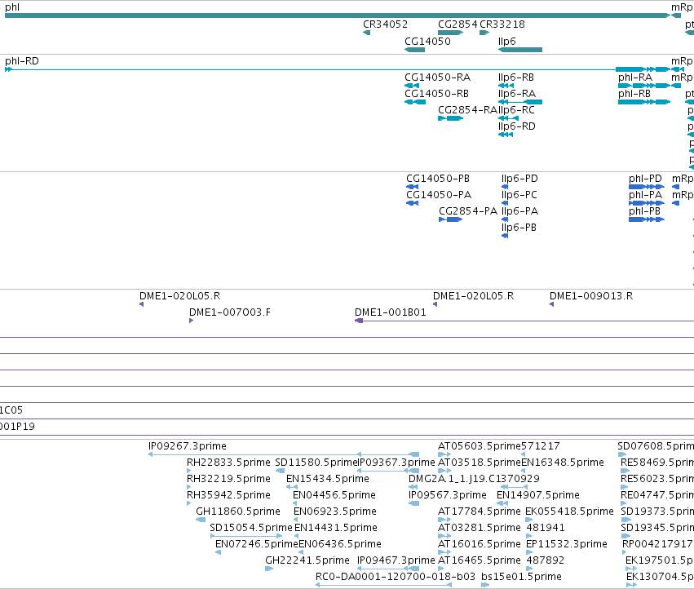Select EST EN06436.5prime
The height and width of the screenshot is (589, 694).
click(x=340, y=544)
